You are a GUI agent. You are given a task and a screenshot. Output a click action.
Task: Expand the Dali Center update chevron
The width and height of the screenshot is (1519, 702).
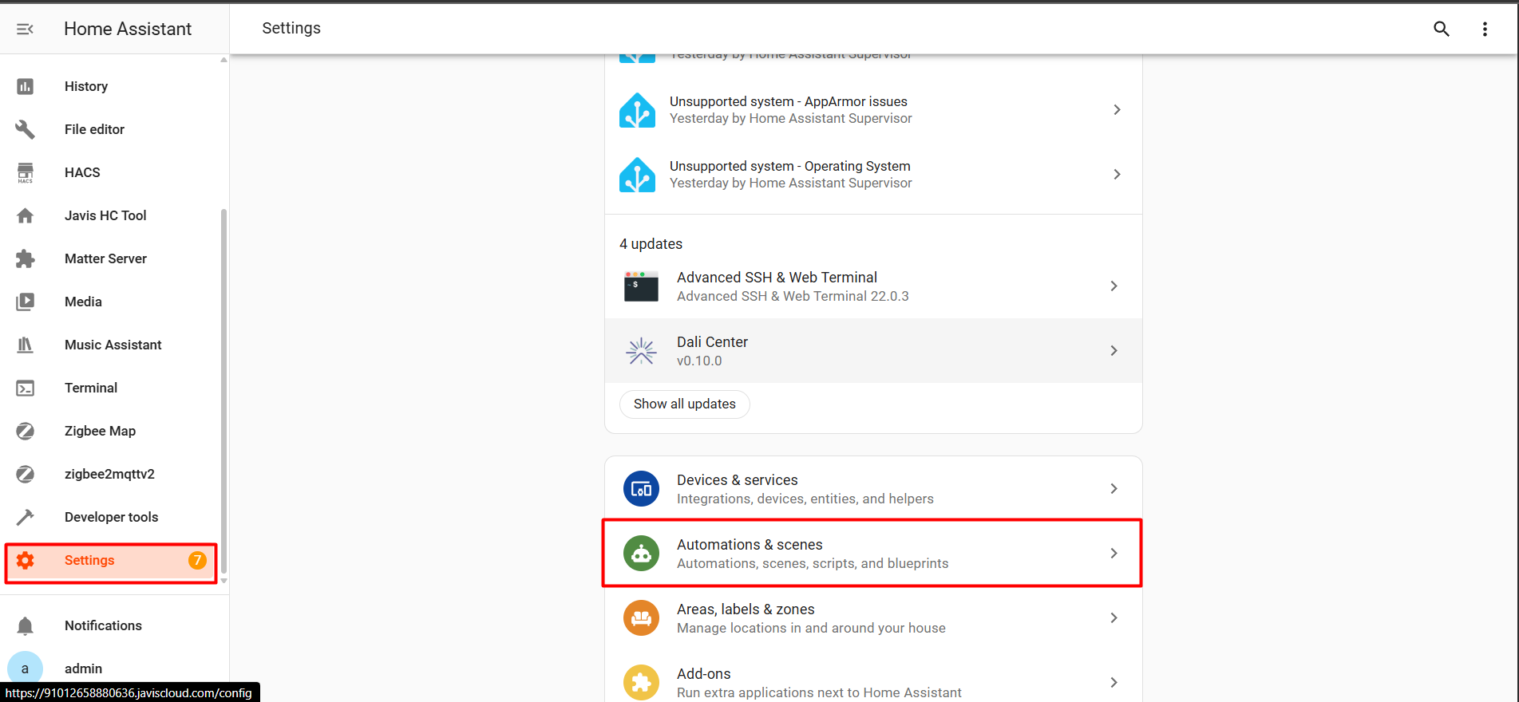1114,350
